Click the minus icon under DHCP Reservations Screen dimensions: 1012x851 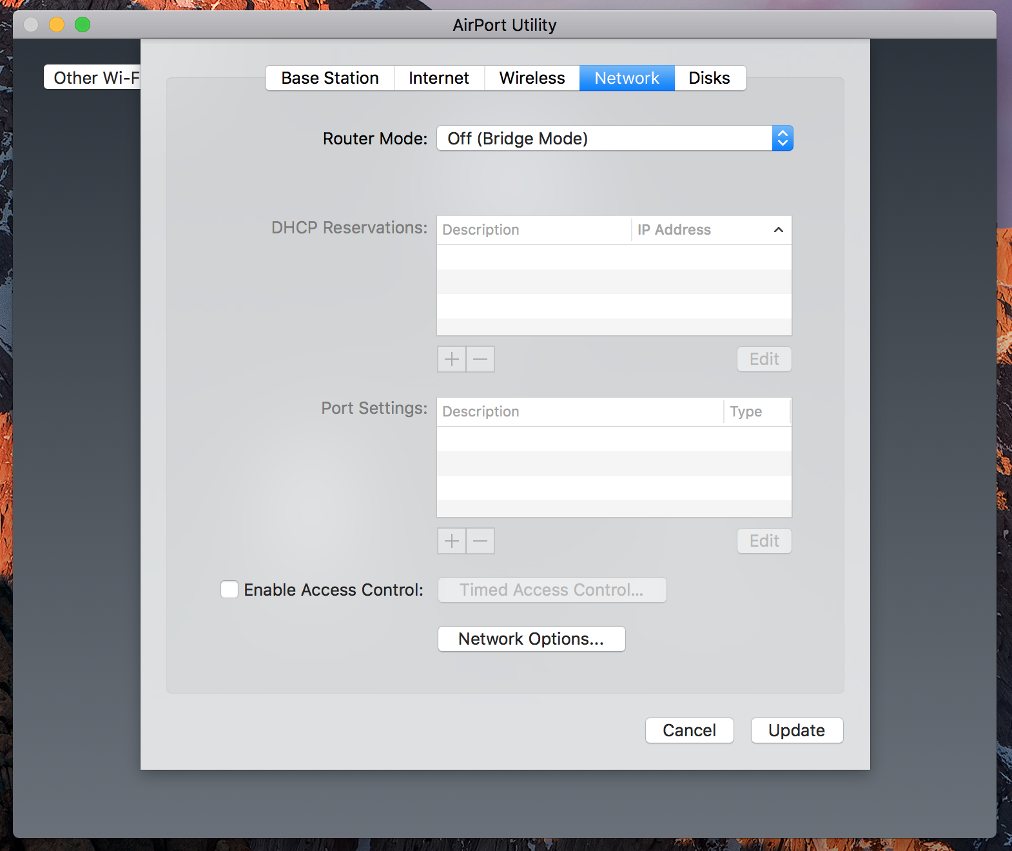tap(480, 359)
